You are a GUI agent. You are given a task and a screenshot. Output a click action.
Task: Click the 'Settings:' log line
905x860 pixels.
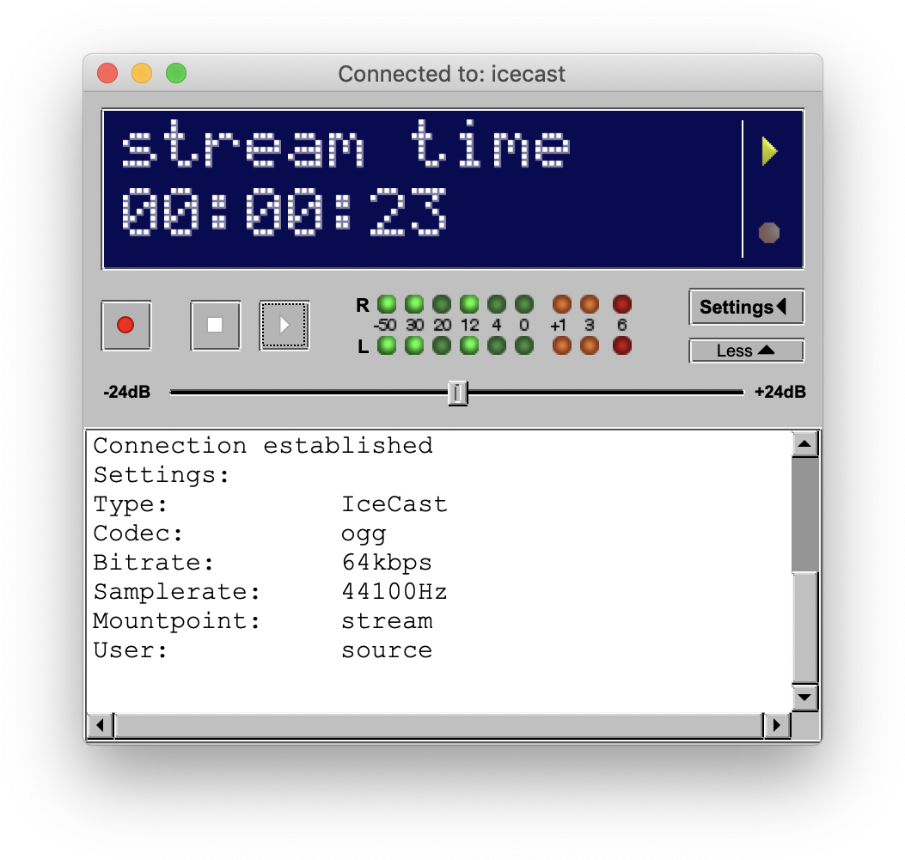click(x=162, y=475)
